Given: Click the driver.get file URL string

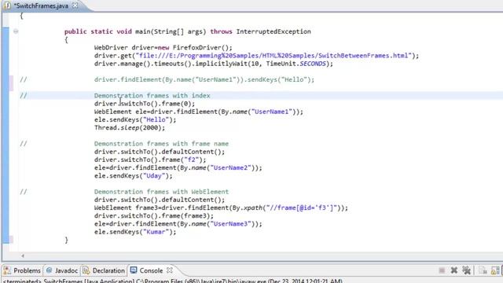Looking at the screenshot, I should pos(274,56).
